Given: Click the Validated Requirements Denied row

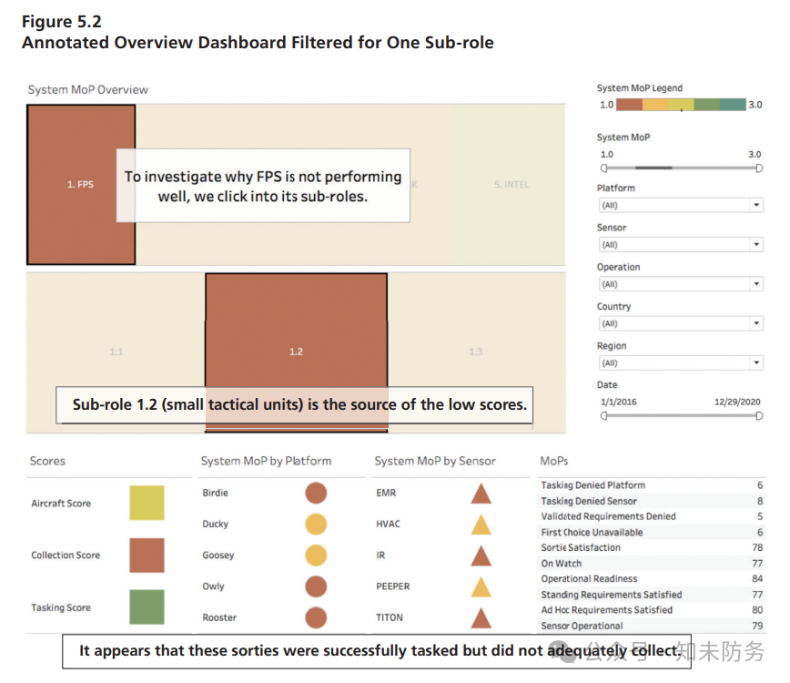Looking at the screenshot, I should (652, 516).
